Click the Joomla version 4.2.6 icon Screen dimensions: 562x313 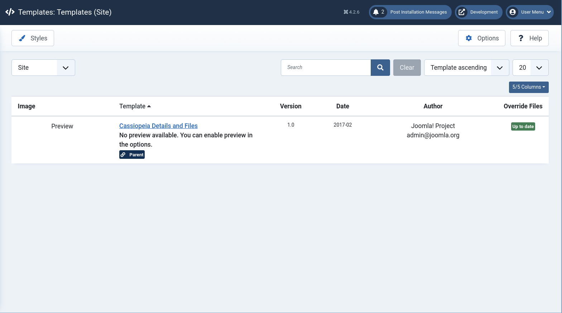(x=346, y=12)
